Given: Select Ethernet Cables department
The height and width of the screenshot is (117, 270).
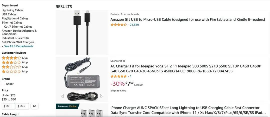Looking at the screenshot, I should click(x=12, y=23).
